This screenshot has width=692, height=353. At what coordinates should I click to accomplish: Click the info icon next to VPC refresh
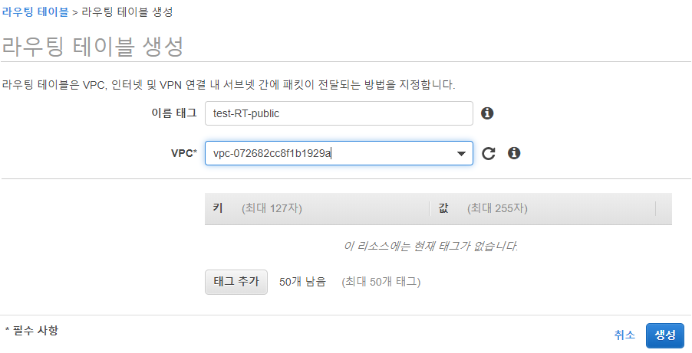pyautogui.click(x=514, y=153)
